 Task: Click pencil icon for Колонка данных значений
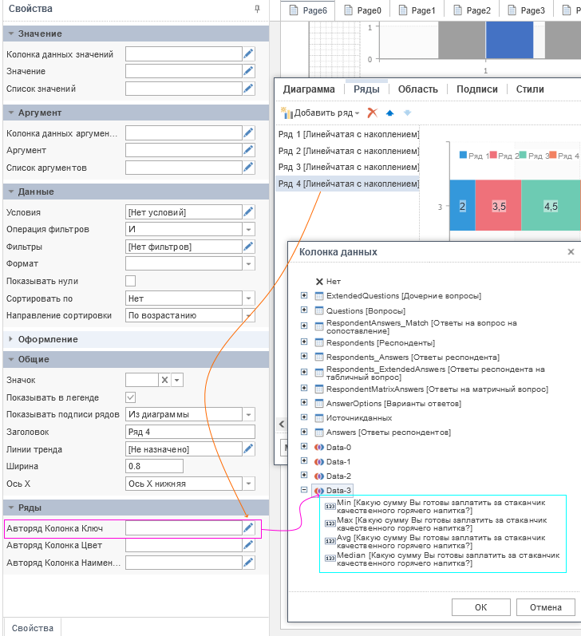pos(248,54)
